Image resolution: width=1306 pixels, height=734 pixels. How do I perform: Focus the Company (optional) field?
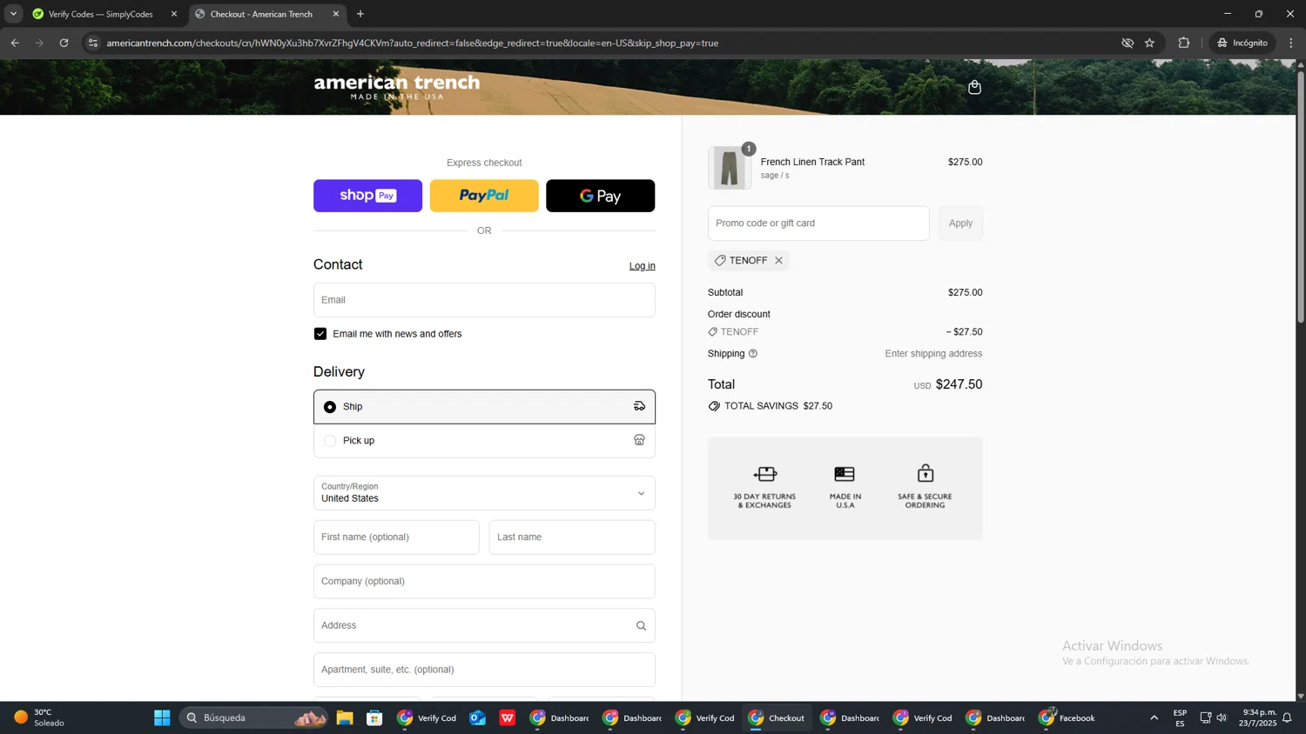tap(484, 582)
